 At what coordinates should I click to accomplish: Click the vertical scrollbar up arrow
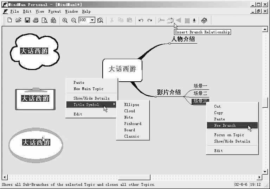point(265,29)
